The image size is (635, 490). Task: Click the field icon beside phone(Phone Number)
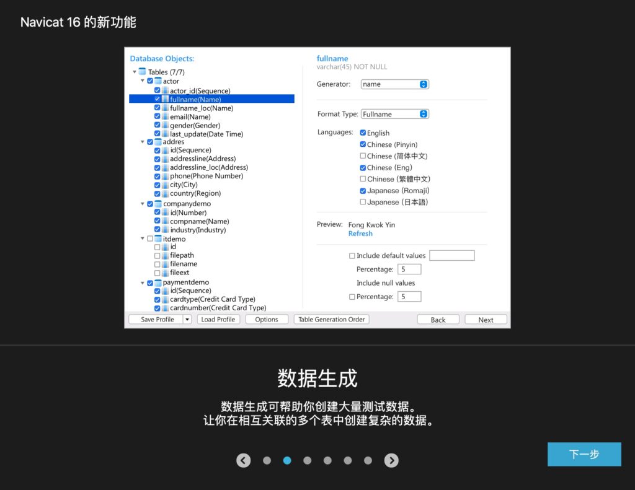(x=165, y=175)
